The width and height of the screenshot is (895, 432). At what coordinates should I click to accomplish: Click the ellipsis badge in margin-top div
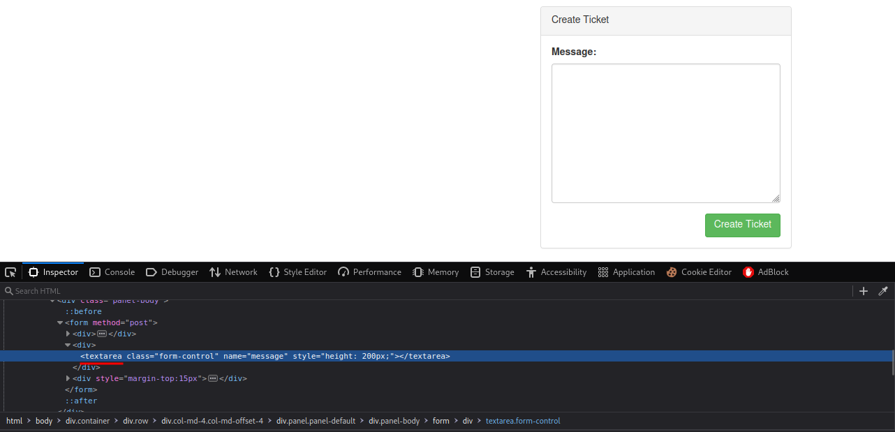point(213,378)
